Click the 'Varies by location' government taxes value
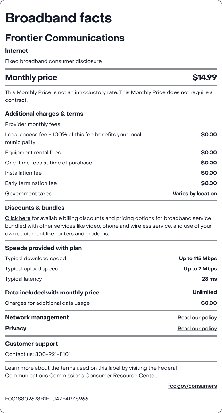Image resolution: width=222 pixels, height=413 pixels. tap(194, 194)
